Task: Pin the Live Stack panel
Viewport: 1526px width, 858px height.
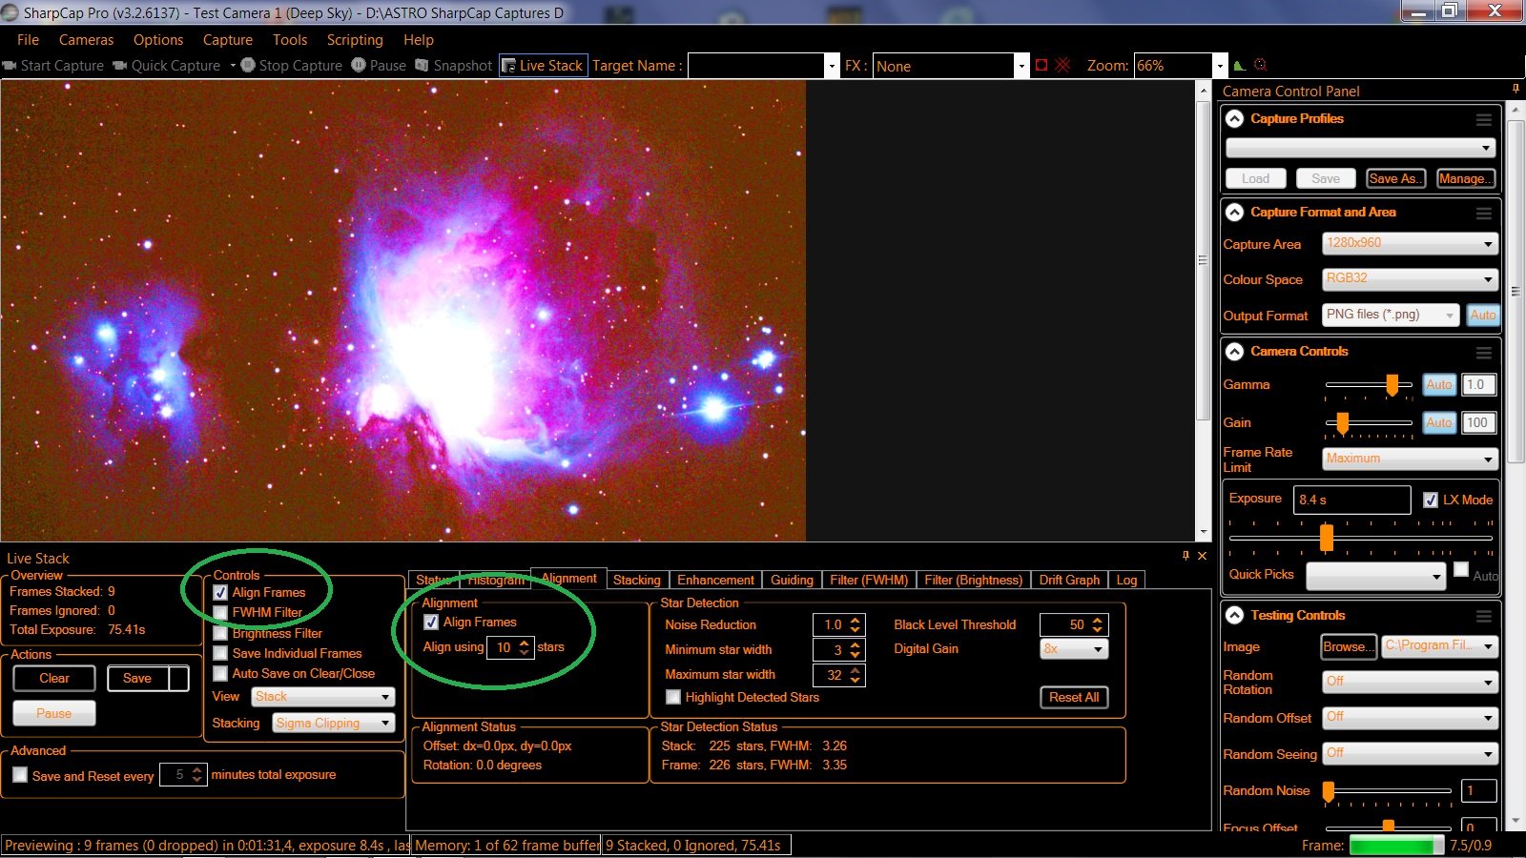Action: (1186, 556)
